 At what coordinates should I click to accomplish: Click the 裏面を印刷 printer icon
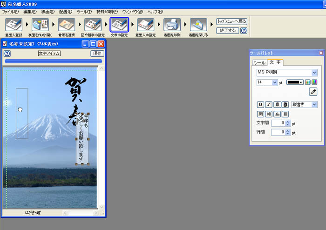172,25
